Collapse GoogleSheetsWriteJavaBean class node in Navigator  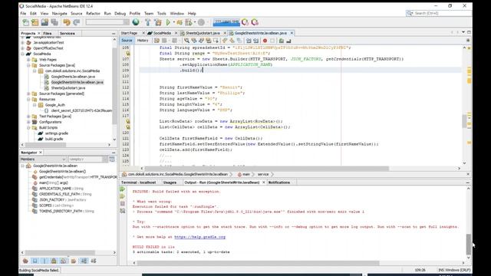(x=23, y=166)
